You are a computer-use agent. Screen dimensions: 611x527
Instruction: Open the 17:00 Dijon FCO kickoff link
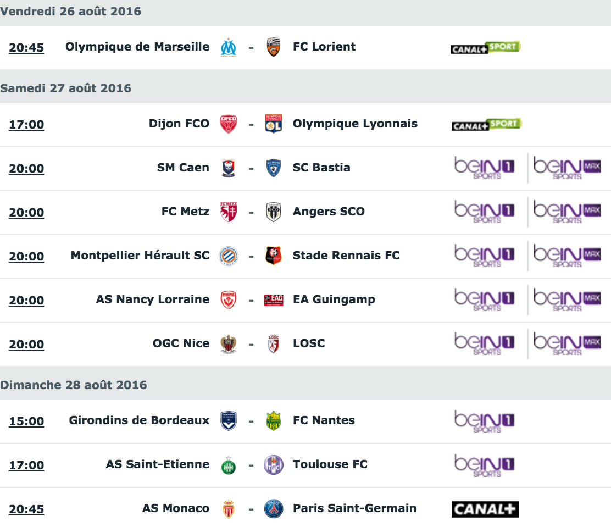pyautogui.click(x=26, y=124)
